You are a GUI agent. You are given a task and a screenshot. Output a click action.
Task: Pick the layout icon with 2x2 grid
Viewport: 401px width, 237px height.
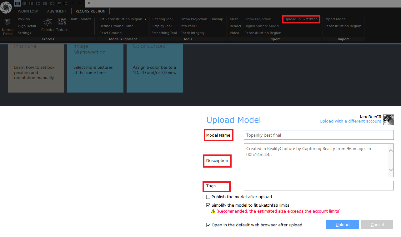52,3
